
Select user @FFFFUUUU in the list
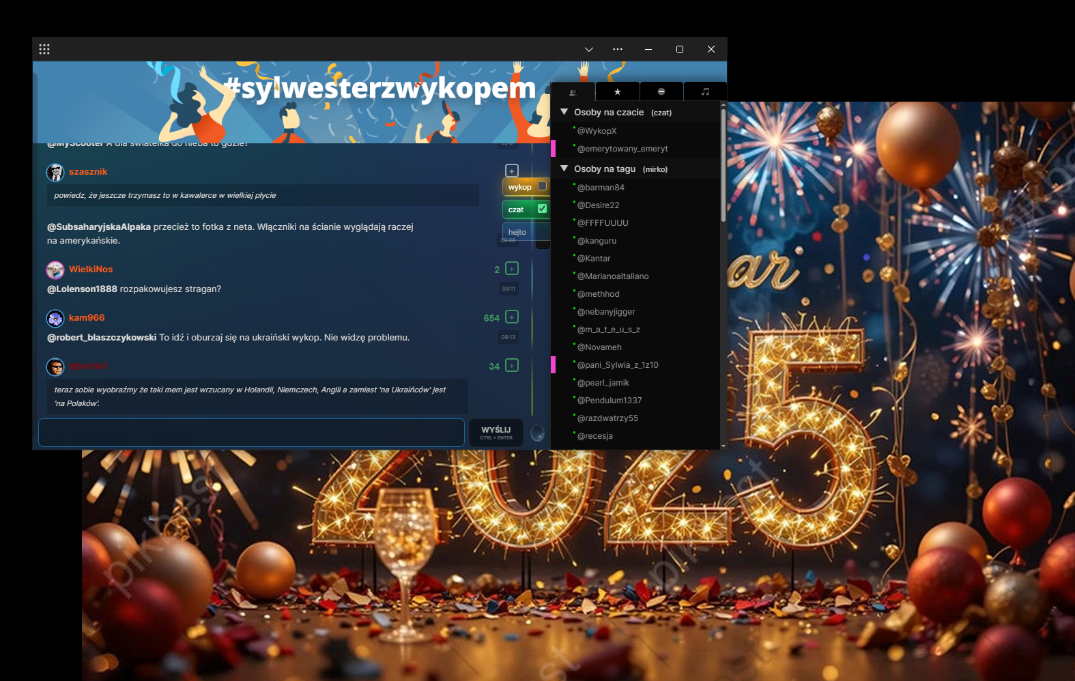(x=603, y=223)
